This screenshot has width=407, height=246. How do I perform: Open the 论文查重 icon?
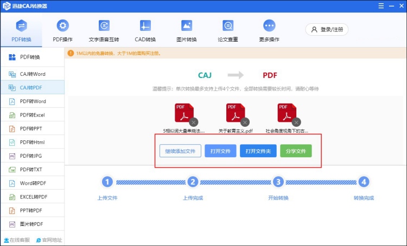[x=227, y=25]
